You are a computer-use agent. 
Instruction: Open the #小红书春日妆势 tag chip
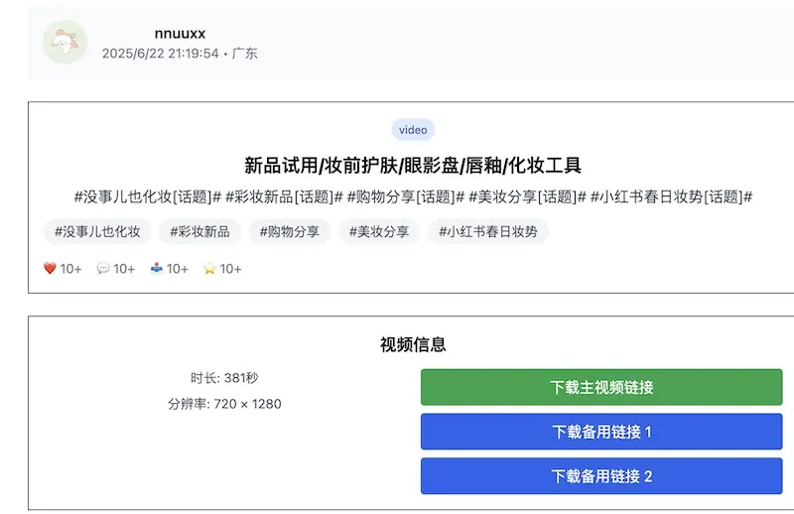click(x=488, y=231)
